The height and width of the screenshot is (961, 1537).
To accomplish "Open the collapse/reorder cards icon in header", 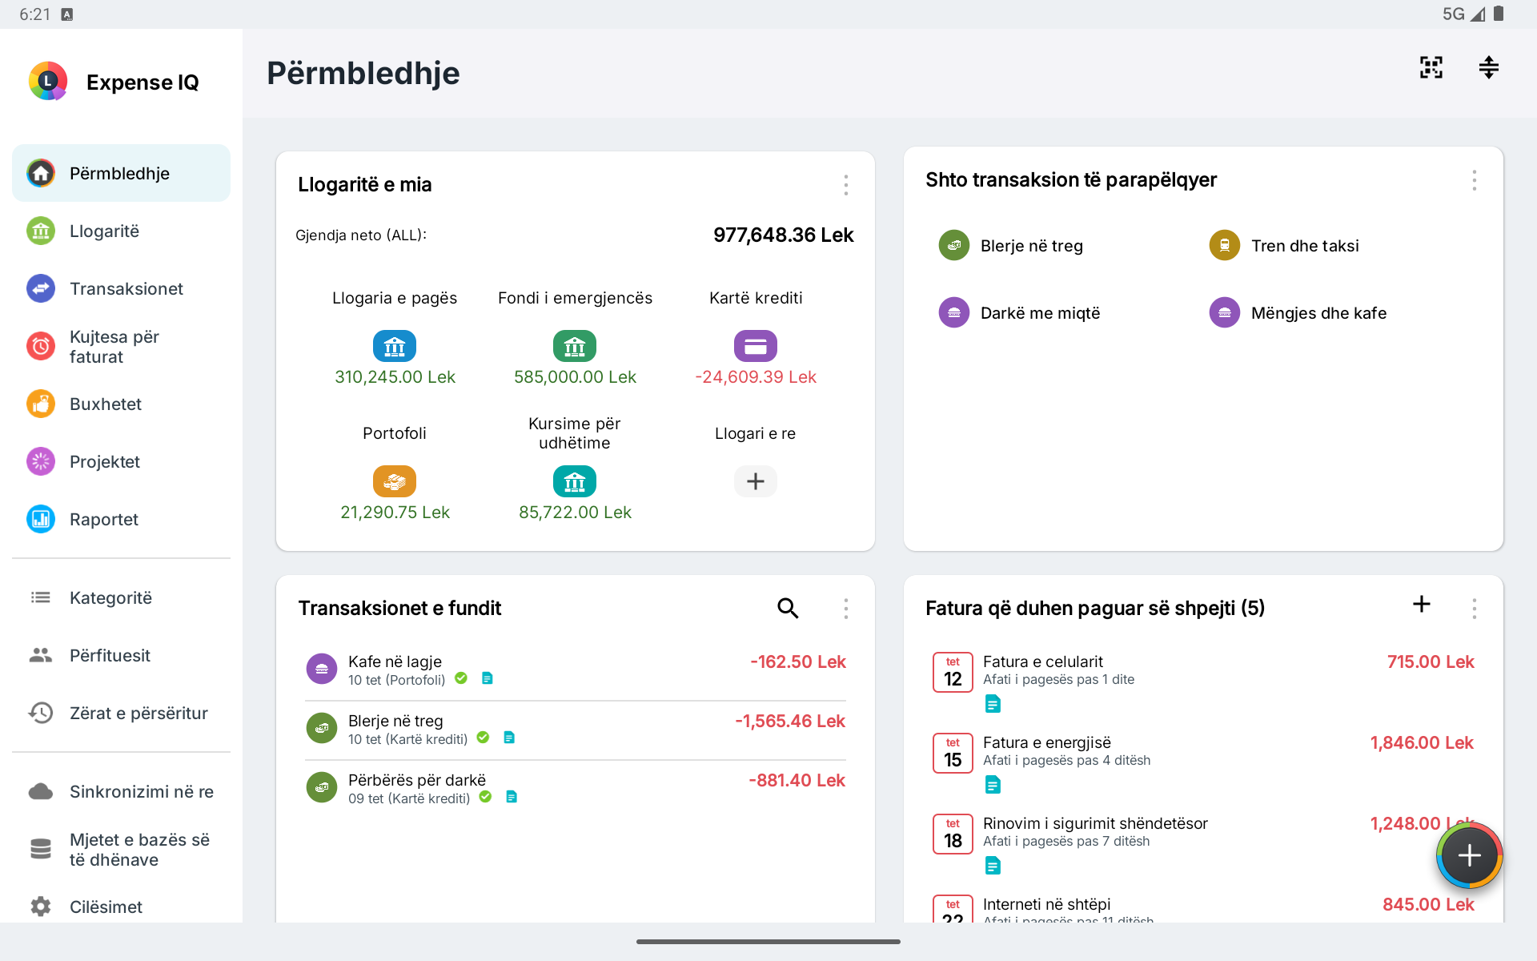I will [x=1489, y=67].
